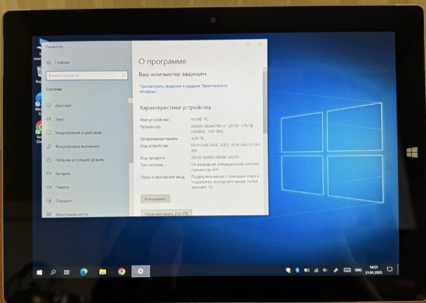The width and height of the screenshot is (426, 303).
Task: Open the touch keyboard tray icon
Action: 347,270
